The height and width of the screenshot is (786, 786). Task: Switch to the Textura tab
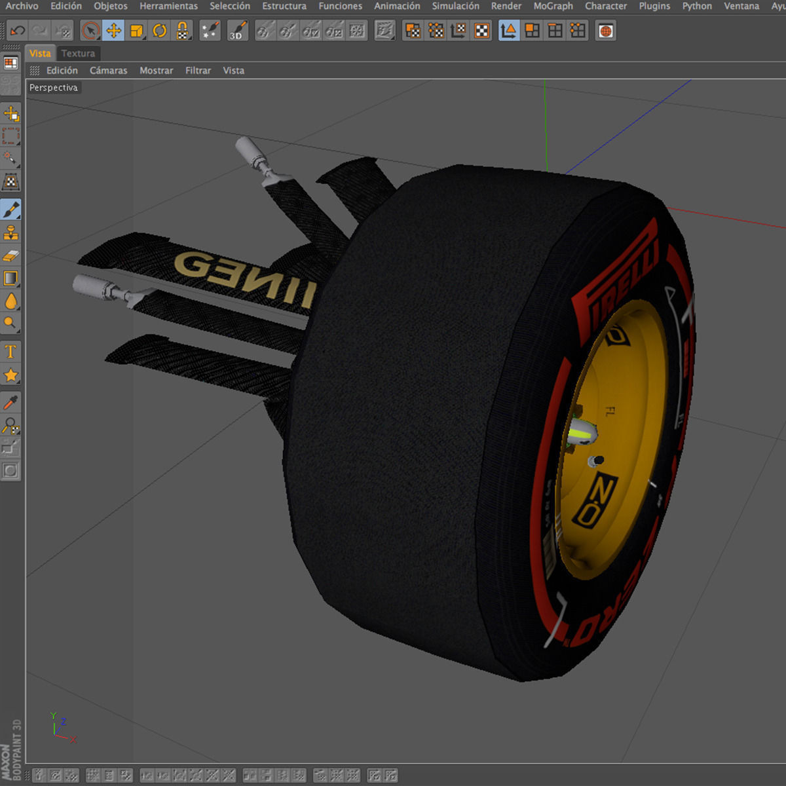click(78, 53)
